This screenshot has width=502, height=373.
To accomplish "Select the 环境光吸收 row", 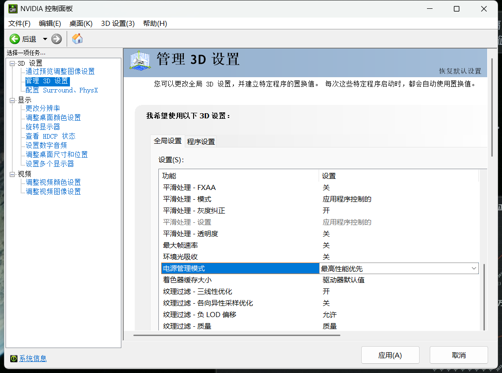I will click(320, 257).
